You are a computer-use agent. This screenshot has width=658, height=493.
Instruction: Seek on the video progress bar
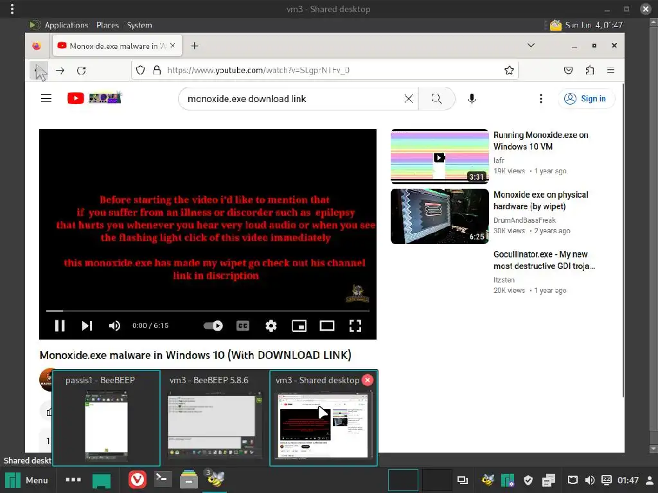point(208,311)
